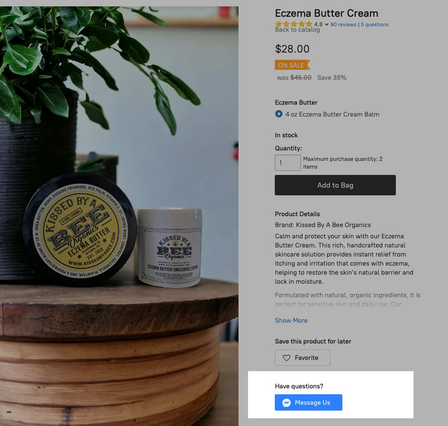The height and width of the screenshot is (426, 448).
Task: Click the Favorite button
Action: (302, 358)
